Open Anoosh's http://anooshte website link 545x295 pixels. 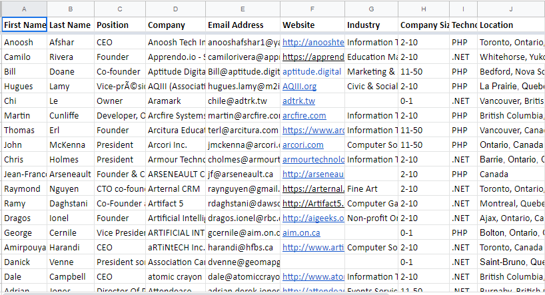[x=313, y=43]
